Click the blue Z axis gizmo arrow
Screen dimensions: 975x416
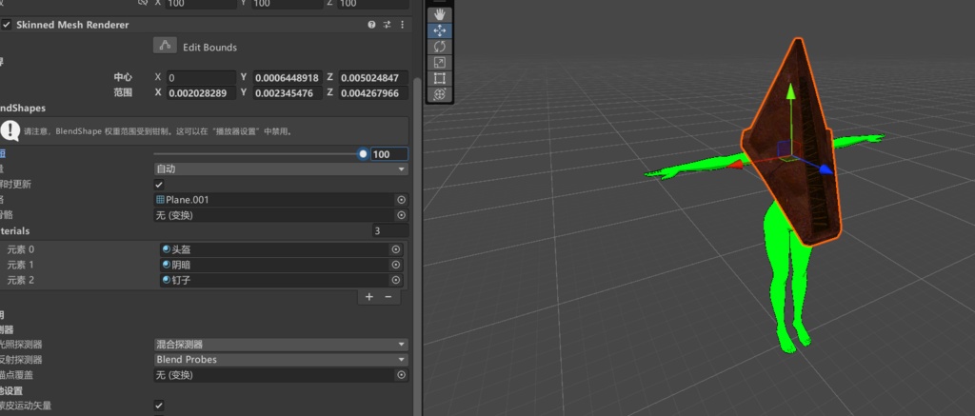(x=826, y=169)
